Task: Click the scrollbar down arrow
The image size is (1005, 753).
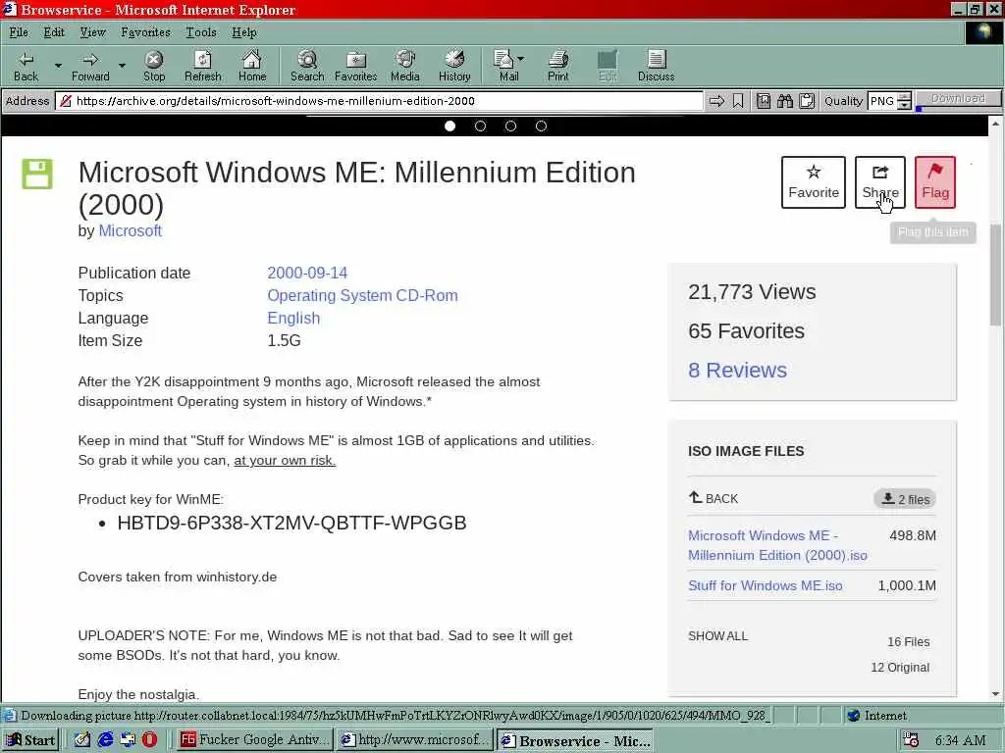Action: 995,694
